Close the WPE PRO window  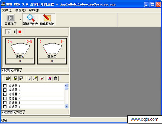click(x=158, y=5)
